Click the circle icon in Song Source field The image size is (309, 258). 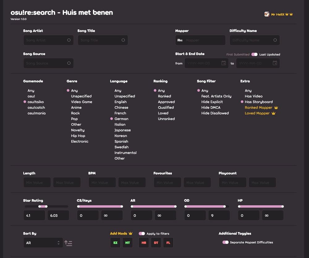69,63
